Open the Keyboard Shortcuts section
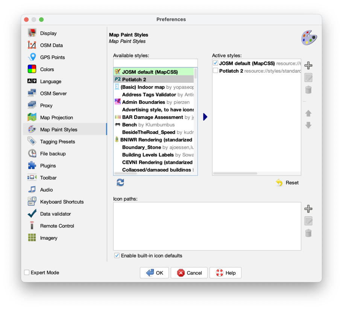The image size is (343, 310). click(61, 202)
